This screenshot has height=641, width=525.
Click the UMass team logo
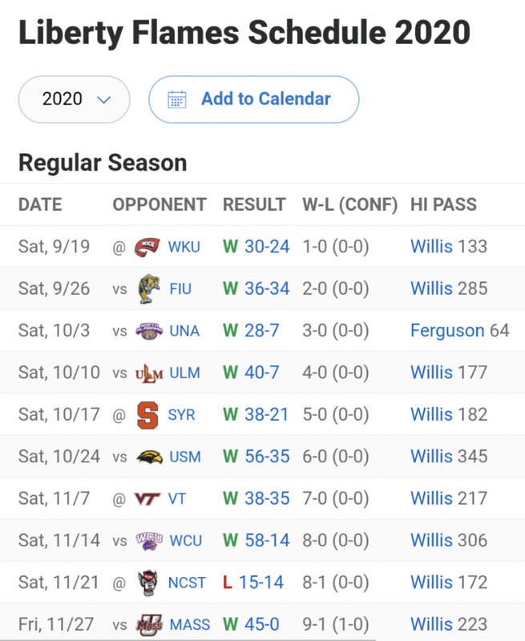[x=149, y=625]
